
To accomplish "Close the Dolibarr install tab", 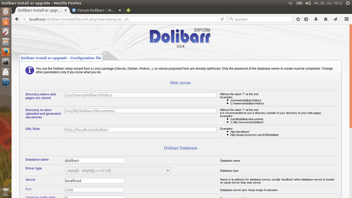I will (66, 10).
